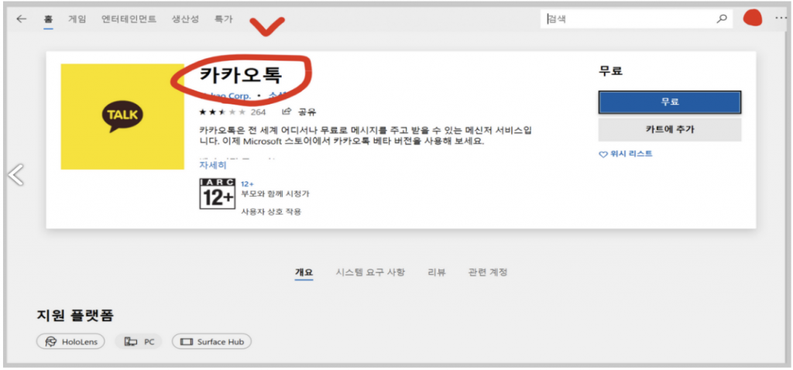This screenshot has width=793, height=370.
Task: Open the three-dot more menu
Action: pyautogui.click(x=781, y=19)
